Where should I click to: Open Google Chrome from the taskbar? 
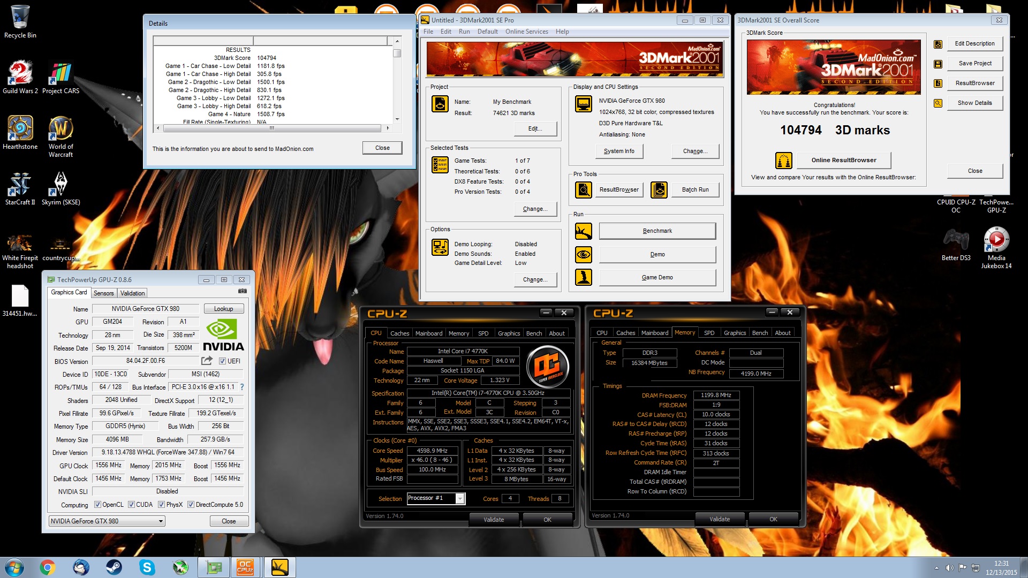pos(48,567)
